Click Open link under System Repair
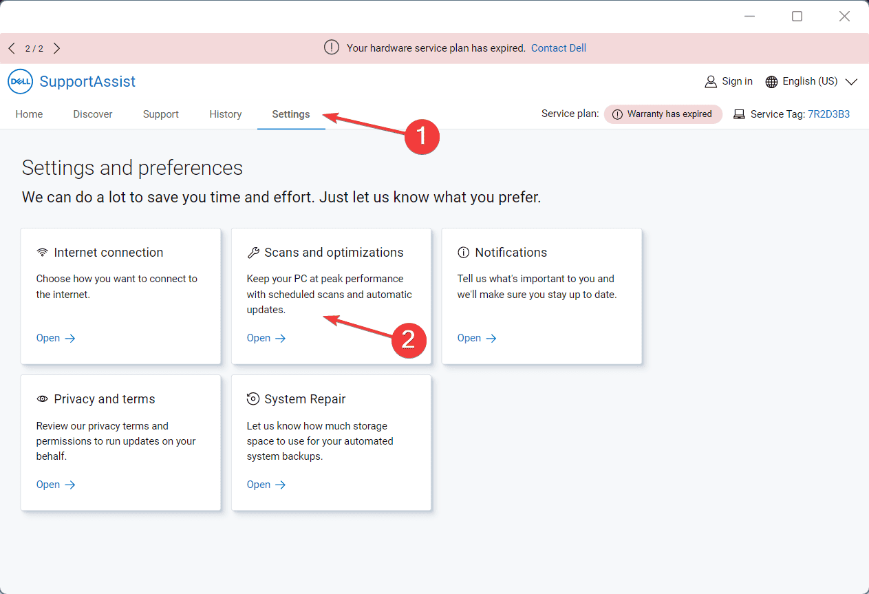 pyautogui.click(x=266, y=485)
